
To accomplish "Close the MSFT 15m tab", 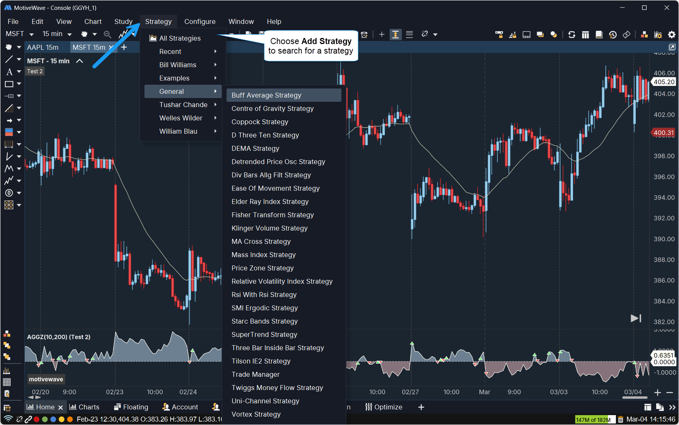I will tap(111, 47).
